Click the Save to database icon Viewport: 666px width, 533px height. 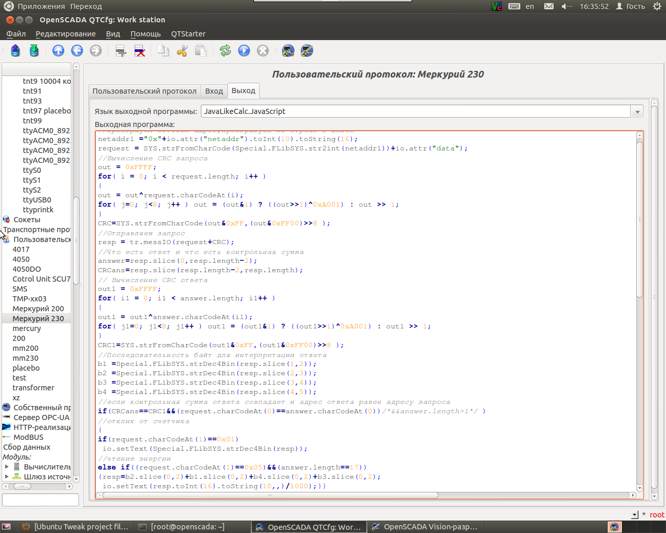(x=34, y=50)
